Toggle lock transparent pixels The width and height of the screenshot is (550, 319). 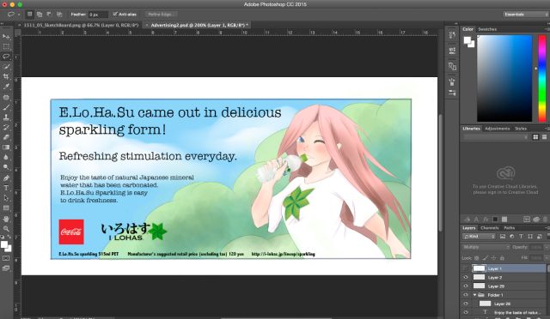[x=476, y=258]
